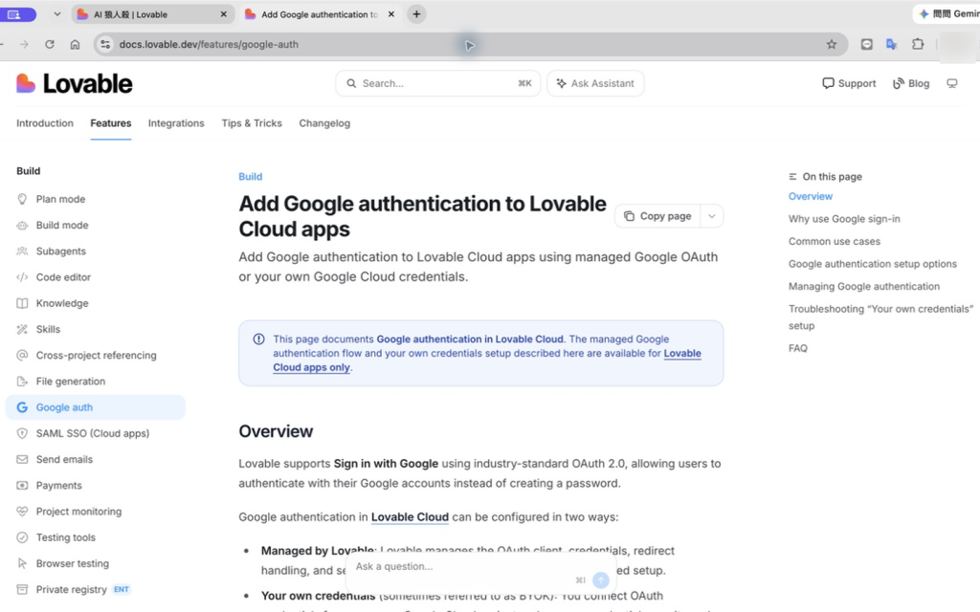The image size is (980, 612).
Task: Click the Gemini button in top bar
Action: point(947,13)
